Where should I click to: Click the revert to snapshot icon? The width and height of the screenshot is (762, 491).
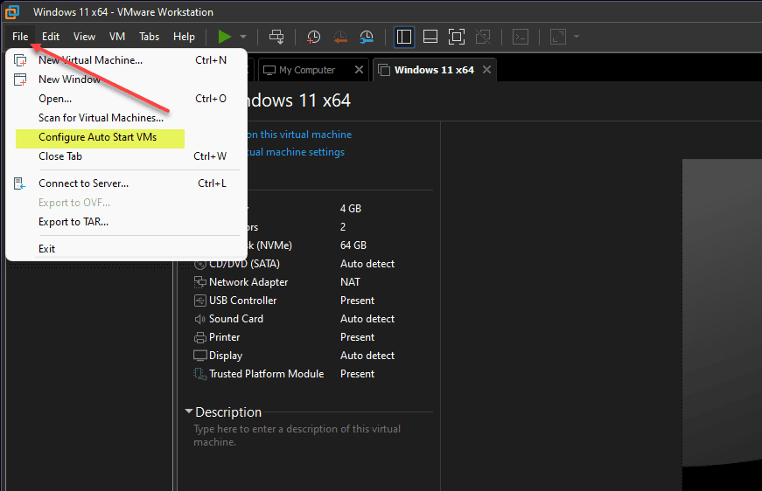(x=340, y=37)
